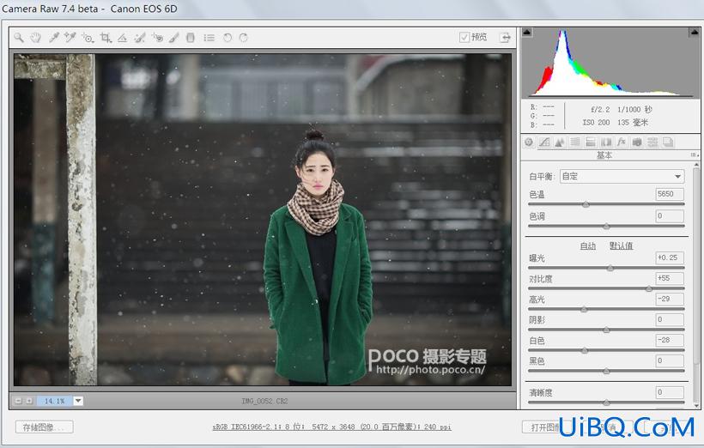Click the histogram display
This screenshot has height=448, width=704.
(x=610, y=63)
